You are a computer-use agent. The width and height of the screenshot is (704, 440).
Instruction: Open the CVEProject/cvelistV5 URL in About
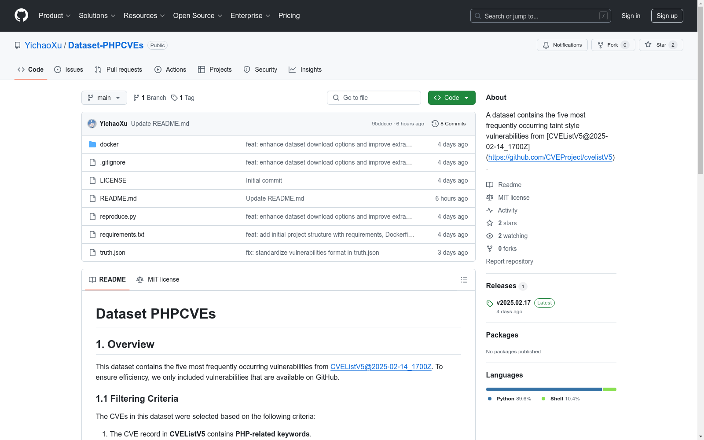pyautogui.click(x=550, y=157)
